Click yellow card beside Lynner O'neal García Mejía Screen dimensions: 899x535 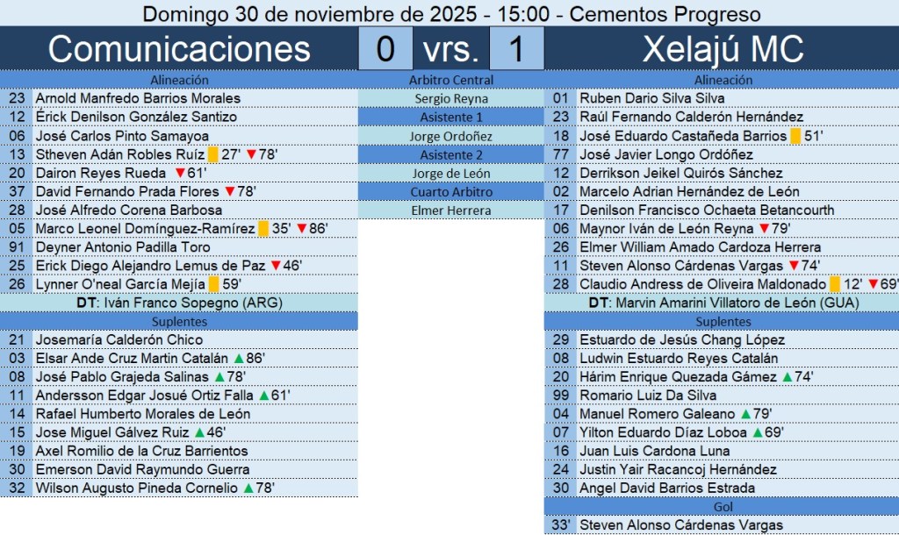213,284
